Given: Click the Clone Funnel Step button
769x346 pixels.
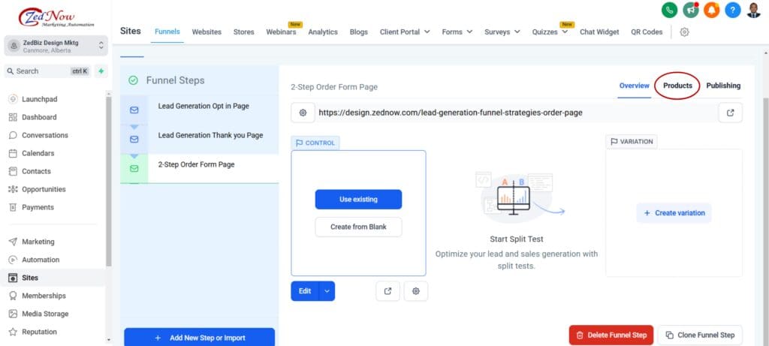Looking at the screenshot, I should [700, 335].
